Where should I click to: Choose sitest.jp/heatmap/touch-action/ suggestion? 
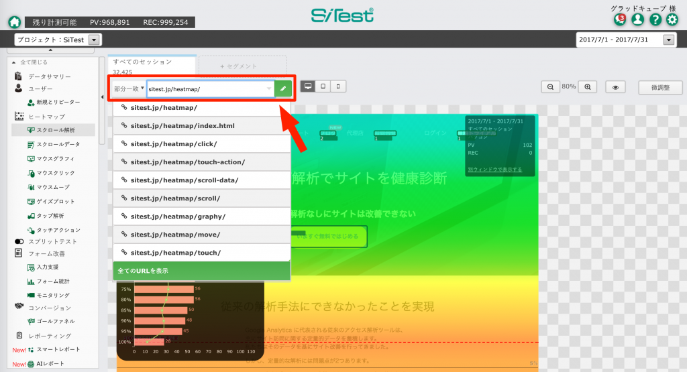201,162
